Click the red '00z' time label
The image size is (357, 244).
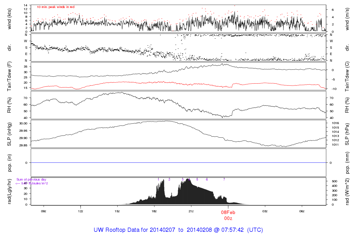pos(228,219)
